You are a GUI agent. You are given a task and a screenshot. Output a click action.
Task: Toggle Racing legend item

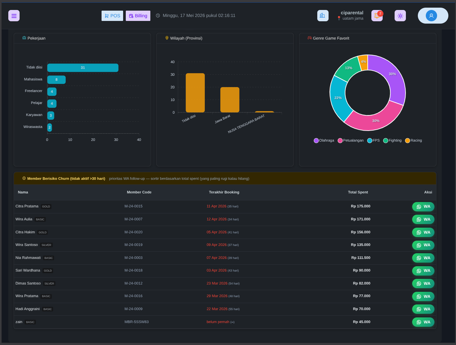pyautogui.click(x=414, y=141)
